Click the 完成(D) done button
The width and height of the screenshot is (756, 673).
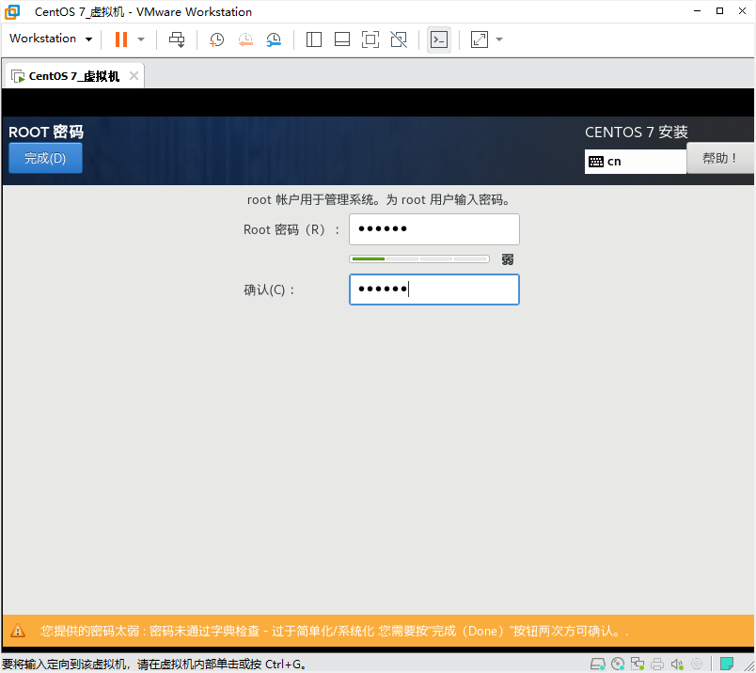tap(45, 158)
